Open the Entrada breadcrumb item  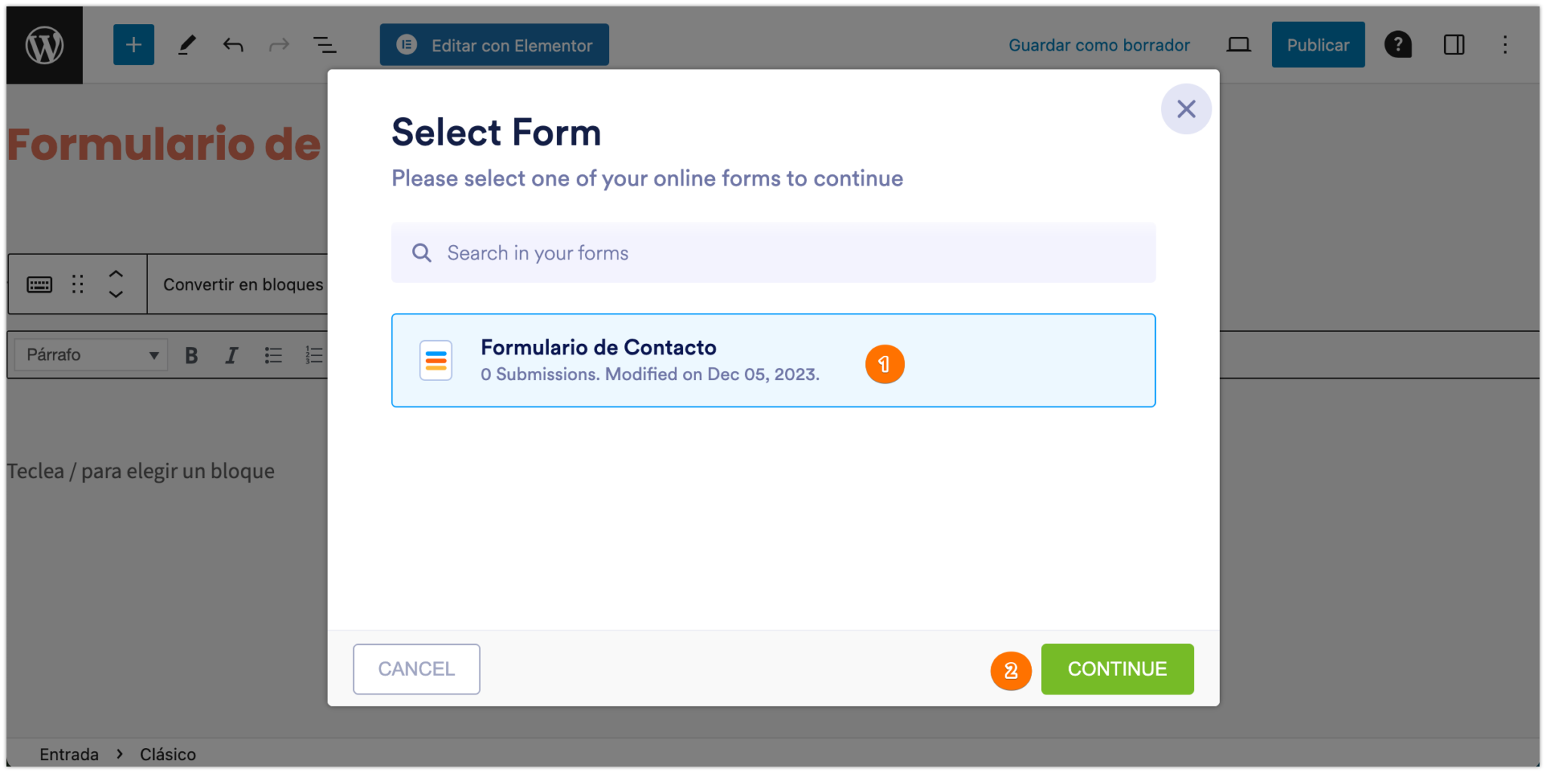tap(68, 753)
